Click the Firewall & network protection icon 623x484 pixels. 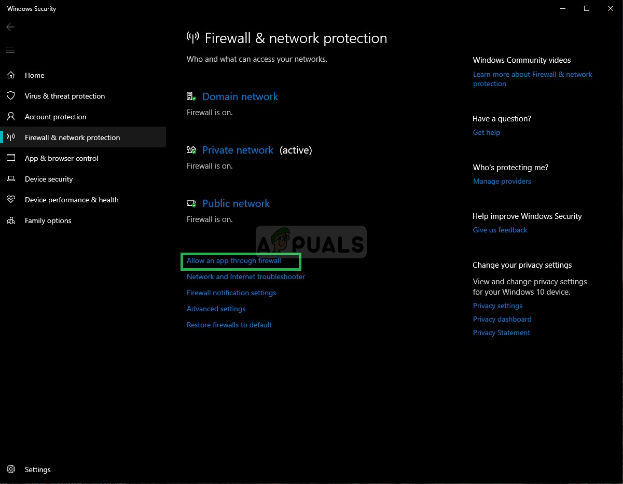(x=11, y=137)
